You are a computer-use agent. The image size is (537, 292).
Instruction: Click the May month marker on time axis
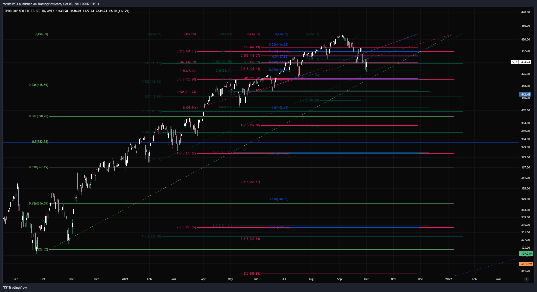point(230,279)
